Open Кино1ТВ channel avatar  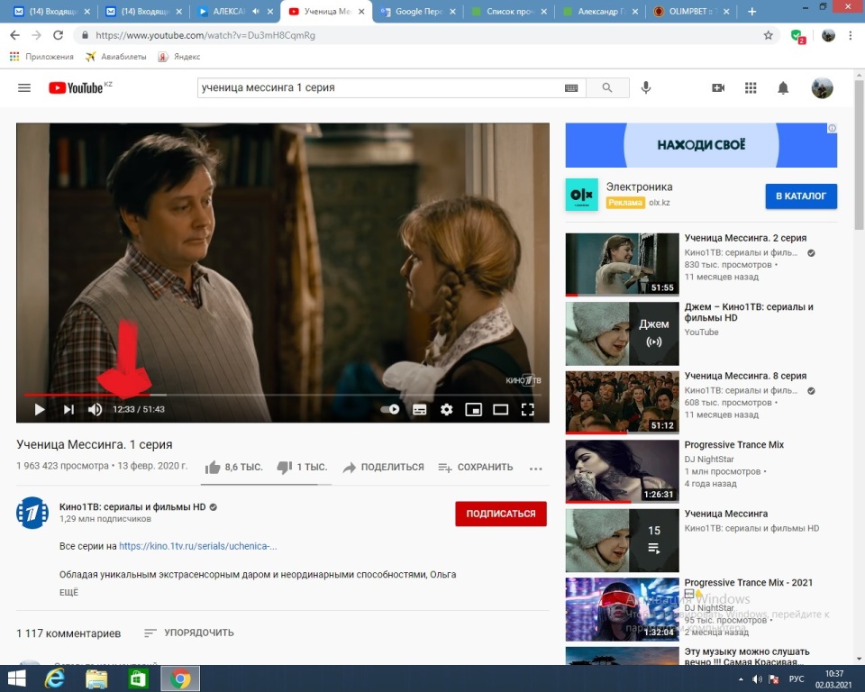pos(32,514)
